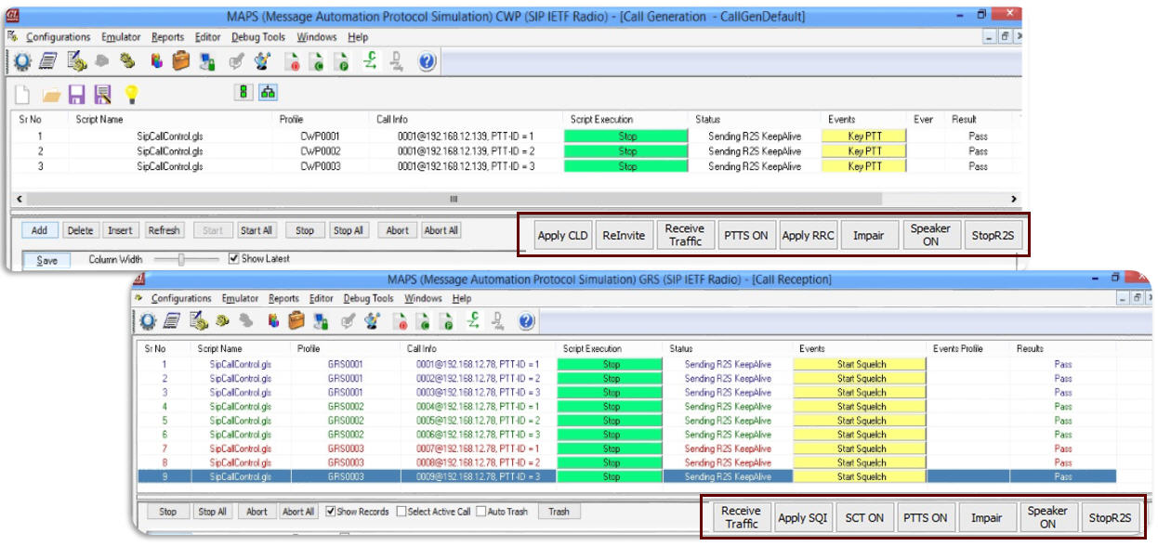Screen dimensions: 1158x546
Task: Click CWP0002 profile cell
Action: click(321, 151)
